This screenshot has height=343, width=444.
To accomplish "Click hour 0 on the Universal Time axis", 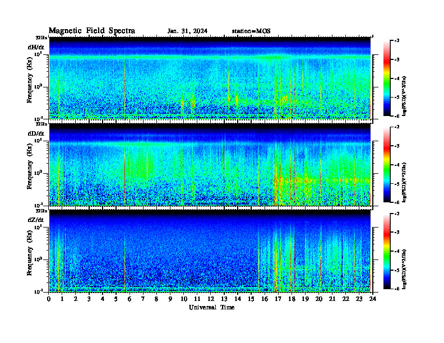I will pos(49,299).
